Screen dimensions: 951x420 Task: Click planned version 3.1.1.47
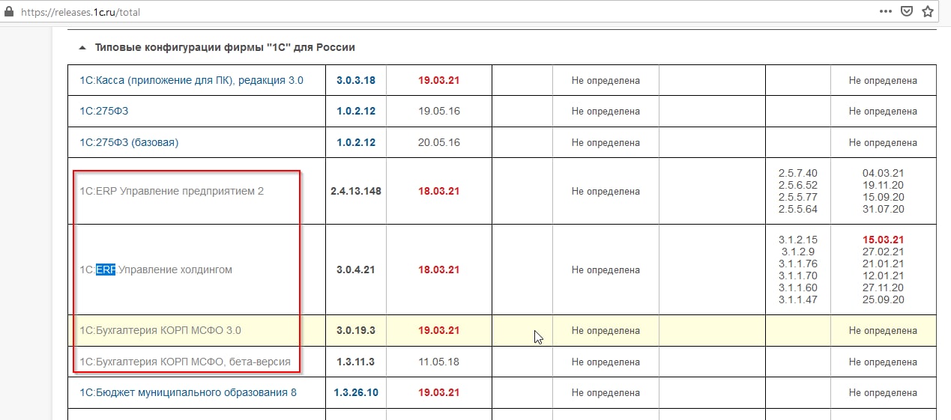797,299
